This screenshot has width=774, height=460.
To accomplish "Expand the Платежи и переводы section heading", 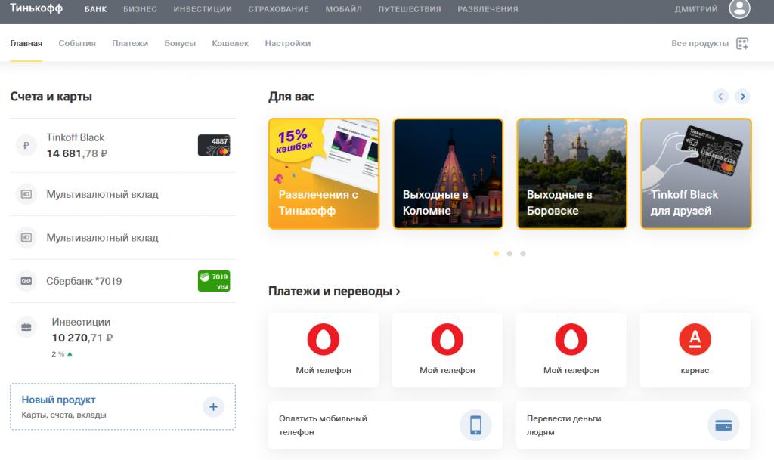I will click(x=334, y=292).
